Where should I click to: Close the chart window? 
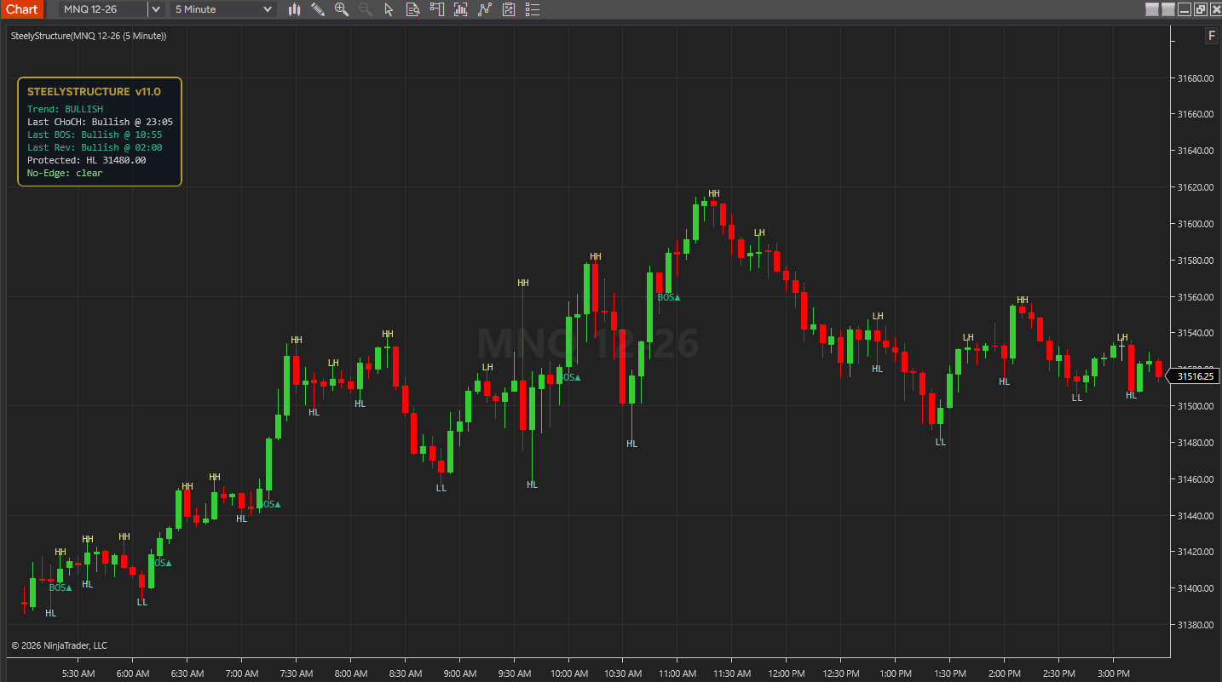click(x=1216, y=9)
